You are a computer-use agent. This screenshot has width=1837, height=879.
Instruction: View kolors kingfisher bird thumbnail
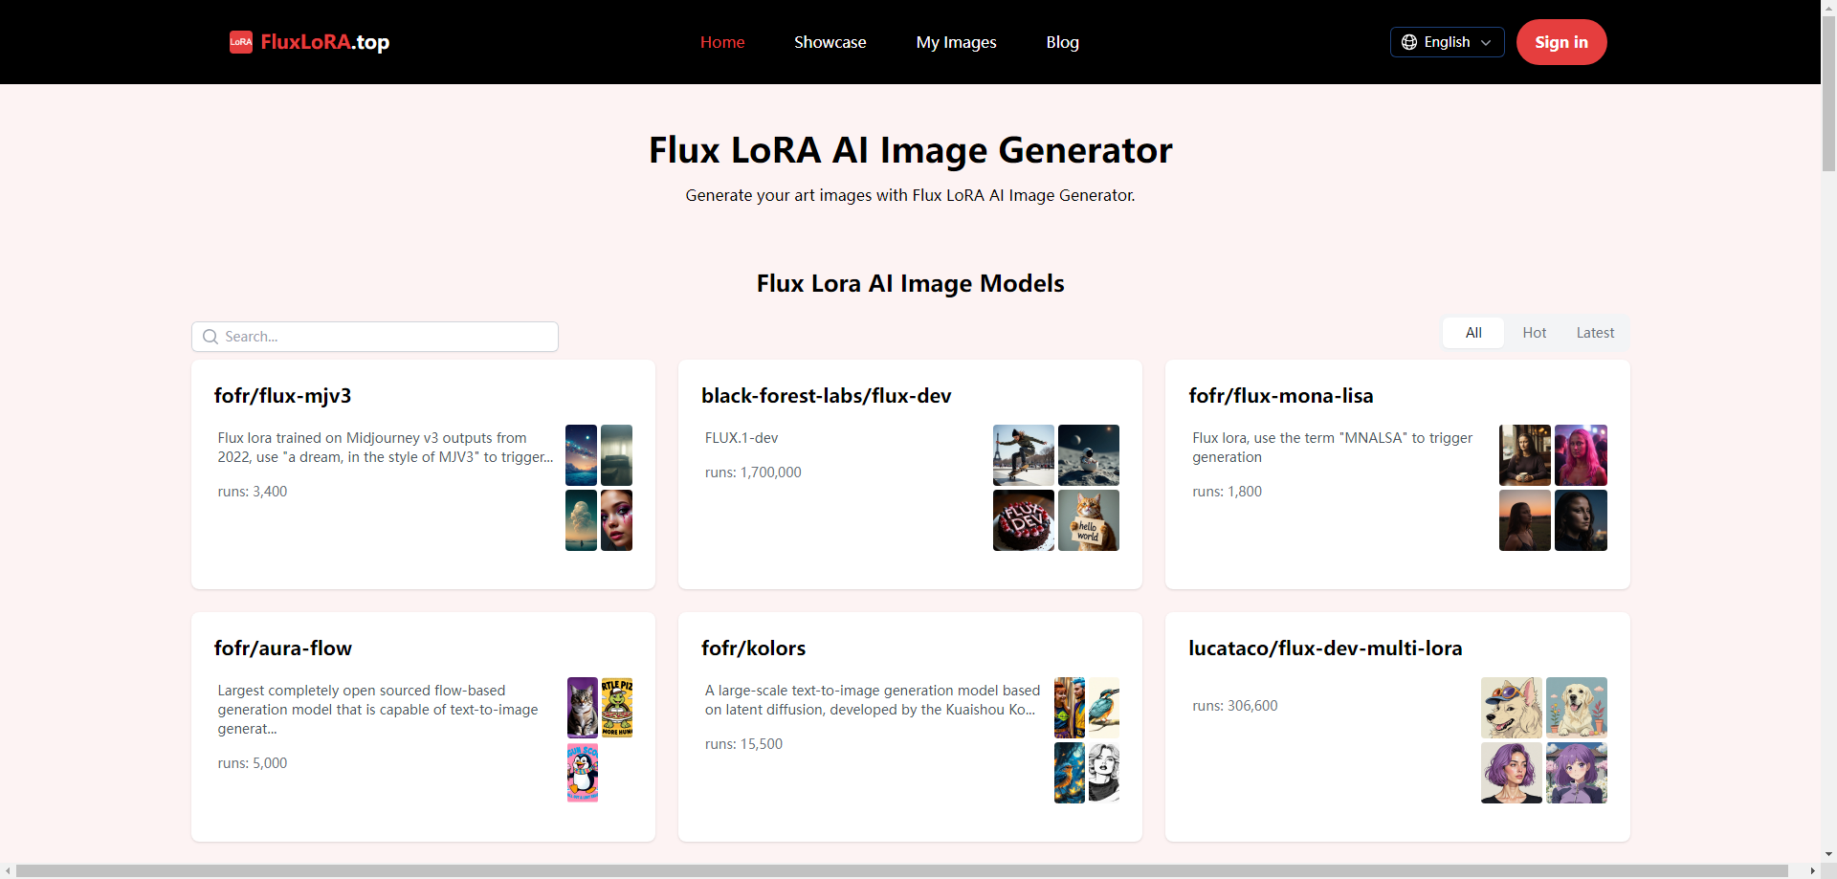click(x=1104, y=708)
